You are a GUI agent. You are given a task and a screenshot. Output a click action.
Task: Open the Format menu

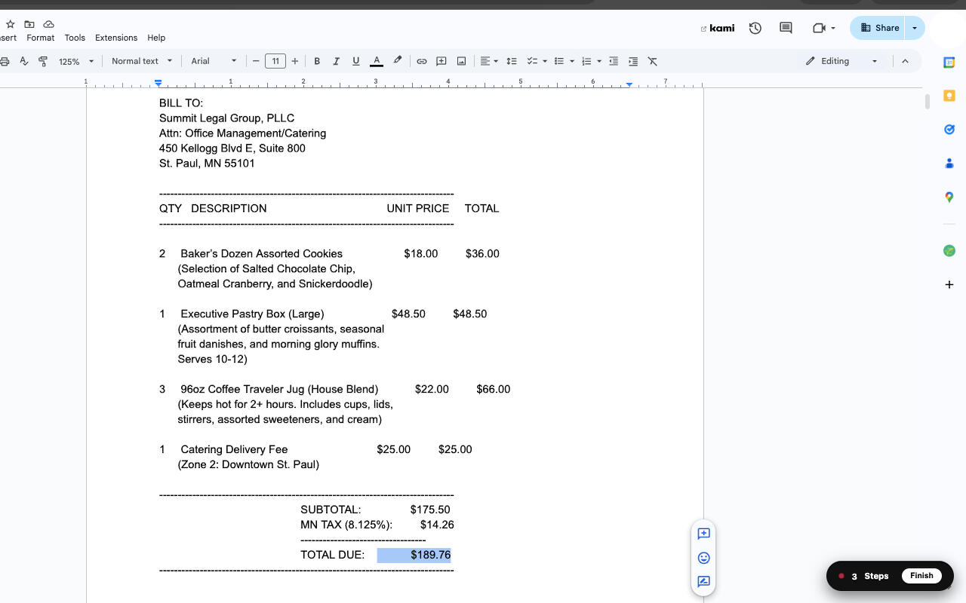coord(40,38)
